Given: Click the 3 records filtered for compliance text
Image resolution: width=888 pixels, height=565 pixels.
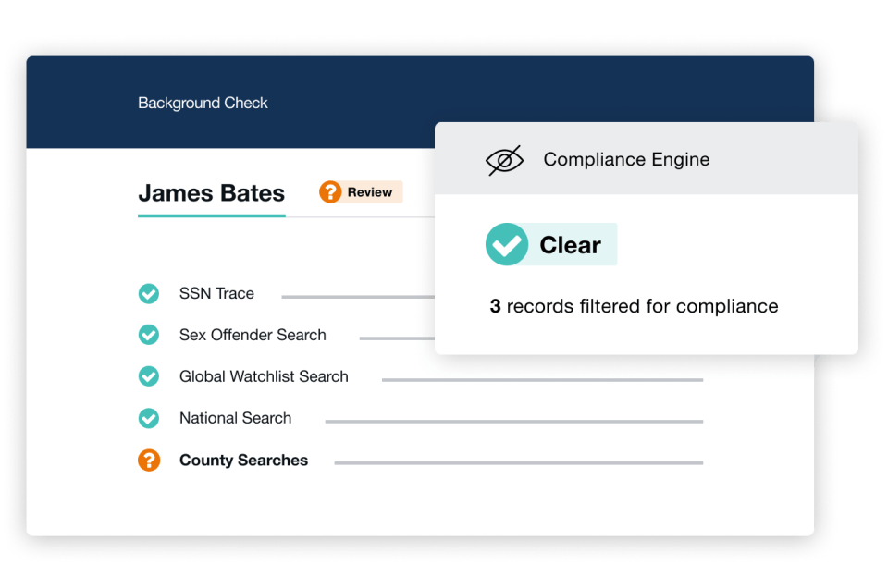Looking at the screenshot, I should [634, 306].
